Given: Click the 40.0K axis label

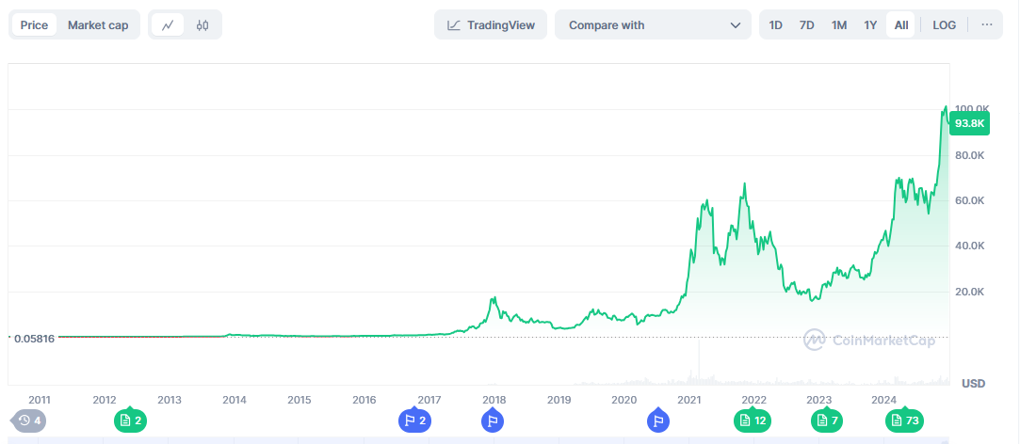Looking at the screenshot, I should [969, 246].
